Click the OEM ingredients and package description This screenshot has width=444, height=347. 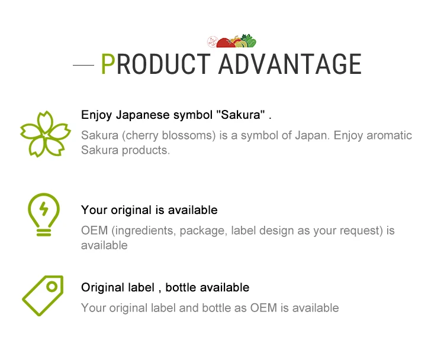[237, 238]
